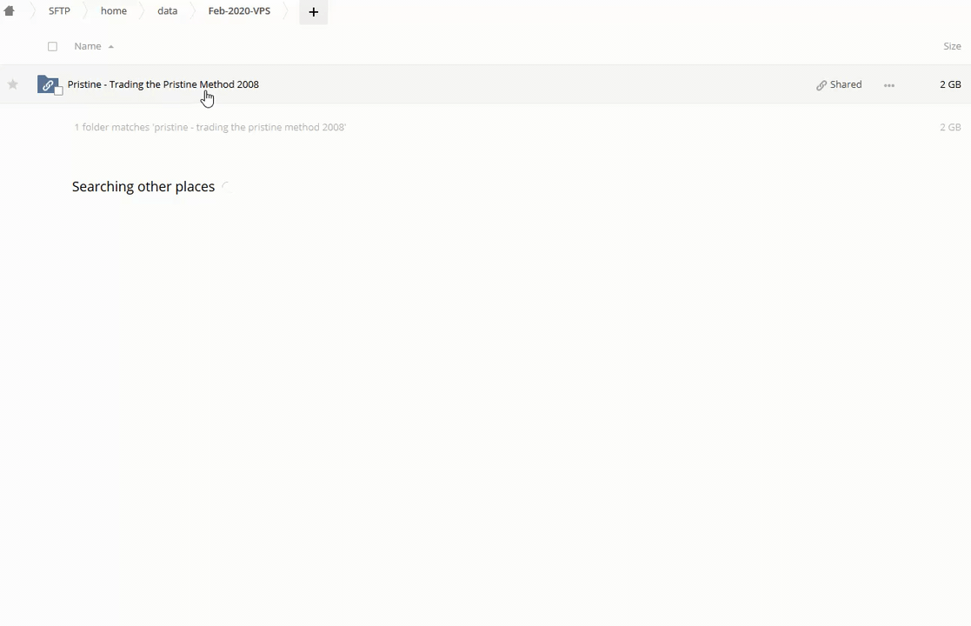Navigate to the SFTP breadcrumb

[59, 11]
